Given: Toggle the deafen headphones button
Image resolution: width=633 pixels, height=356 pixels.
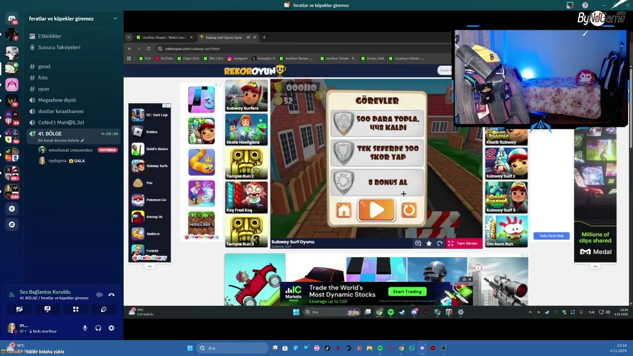Looking at the screenshot, I should pyautogui.click(x=98, y=328).
